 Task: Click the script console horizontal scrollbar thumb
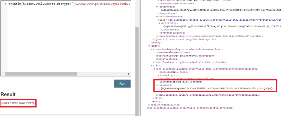click(x=41, y=74)
